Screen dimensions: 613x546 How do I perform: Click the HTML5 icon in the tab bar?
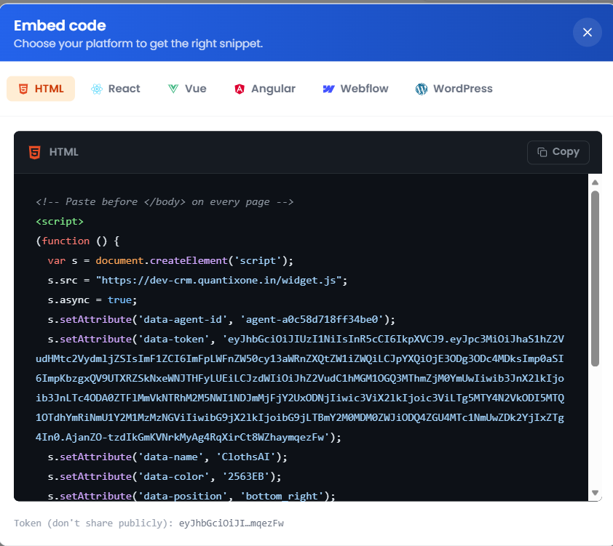pyautogui.click(x=23, y=89)
